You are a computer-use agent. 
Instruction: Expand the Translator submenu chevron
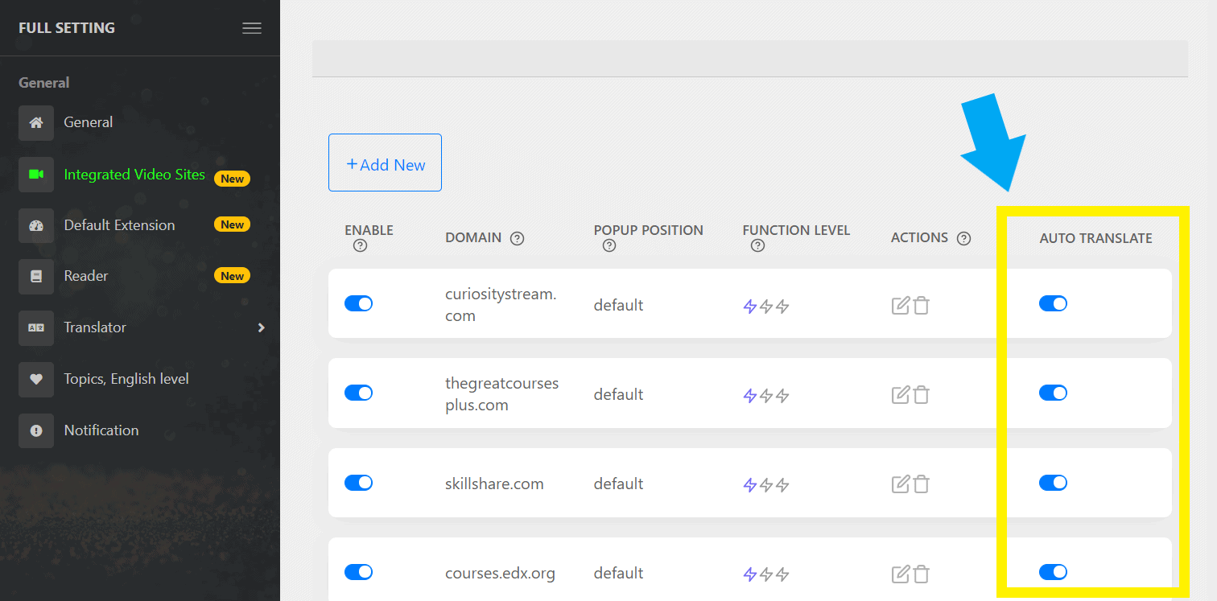point(261,327)
